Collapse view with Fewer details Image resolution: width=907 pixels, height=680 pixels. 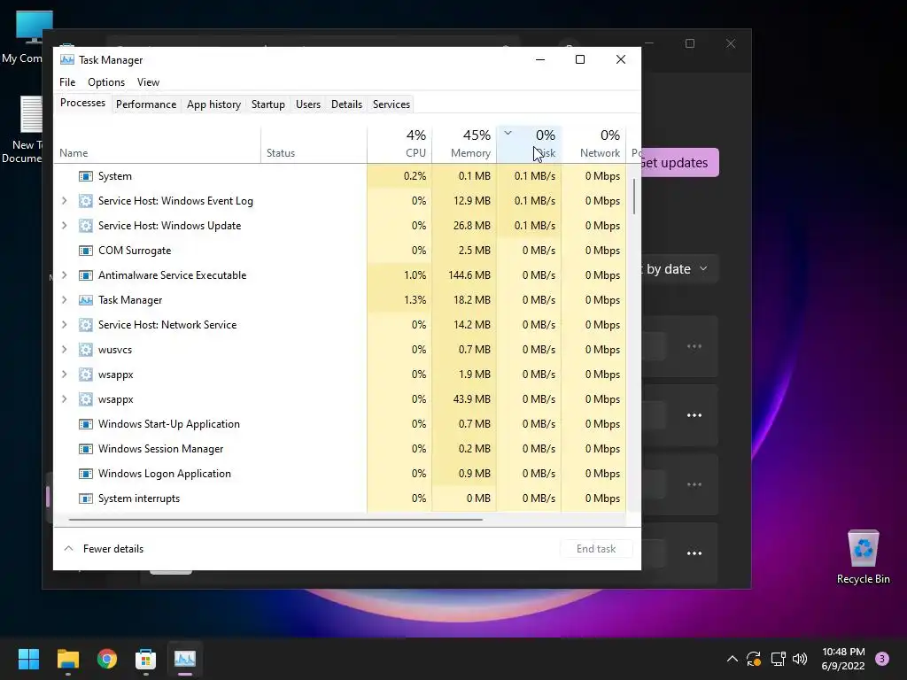click(104, 549)
